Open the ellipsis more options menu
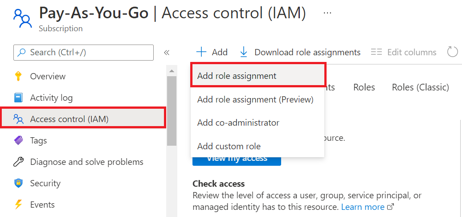 327,13
